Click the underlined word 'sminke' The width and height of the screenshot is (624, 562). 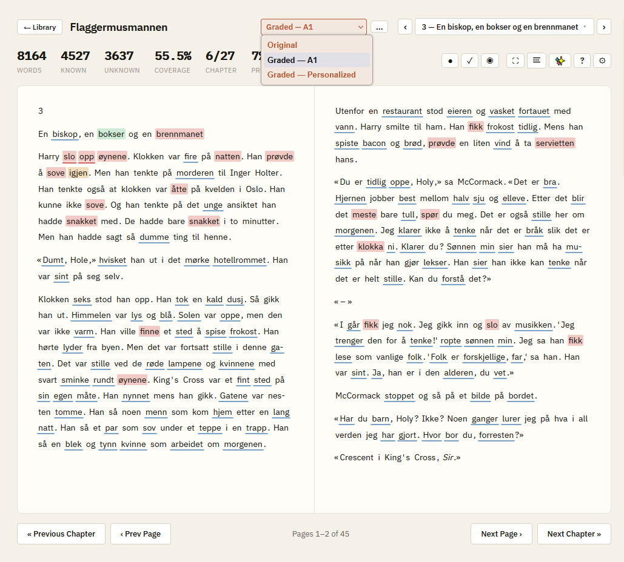point(75,380)
